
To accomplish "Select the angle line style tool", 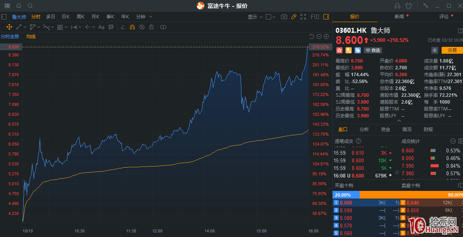I will pyautogui.click(x=122, y=27).
